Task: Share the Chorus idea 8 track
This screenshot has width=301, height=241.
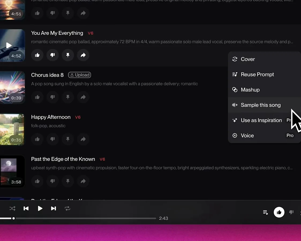Action: point(83,97)
